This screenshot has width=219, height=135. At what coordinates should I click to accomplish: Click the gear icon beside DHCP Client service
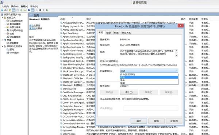click(61, 134)
